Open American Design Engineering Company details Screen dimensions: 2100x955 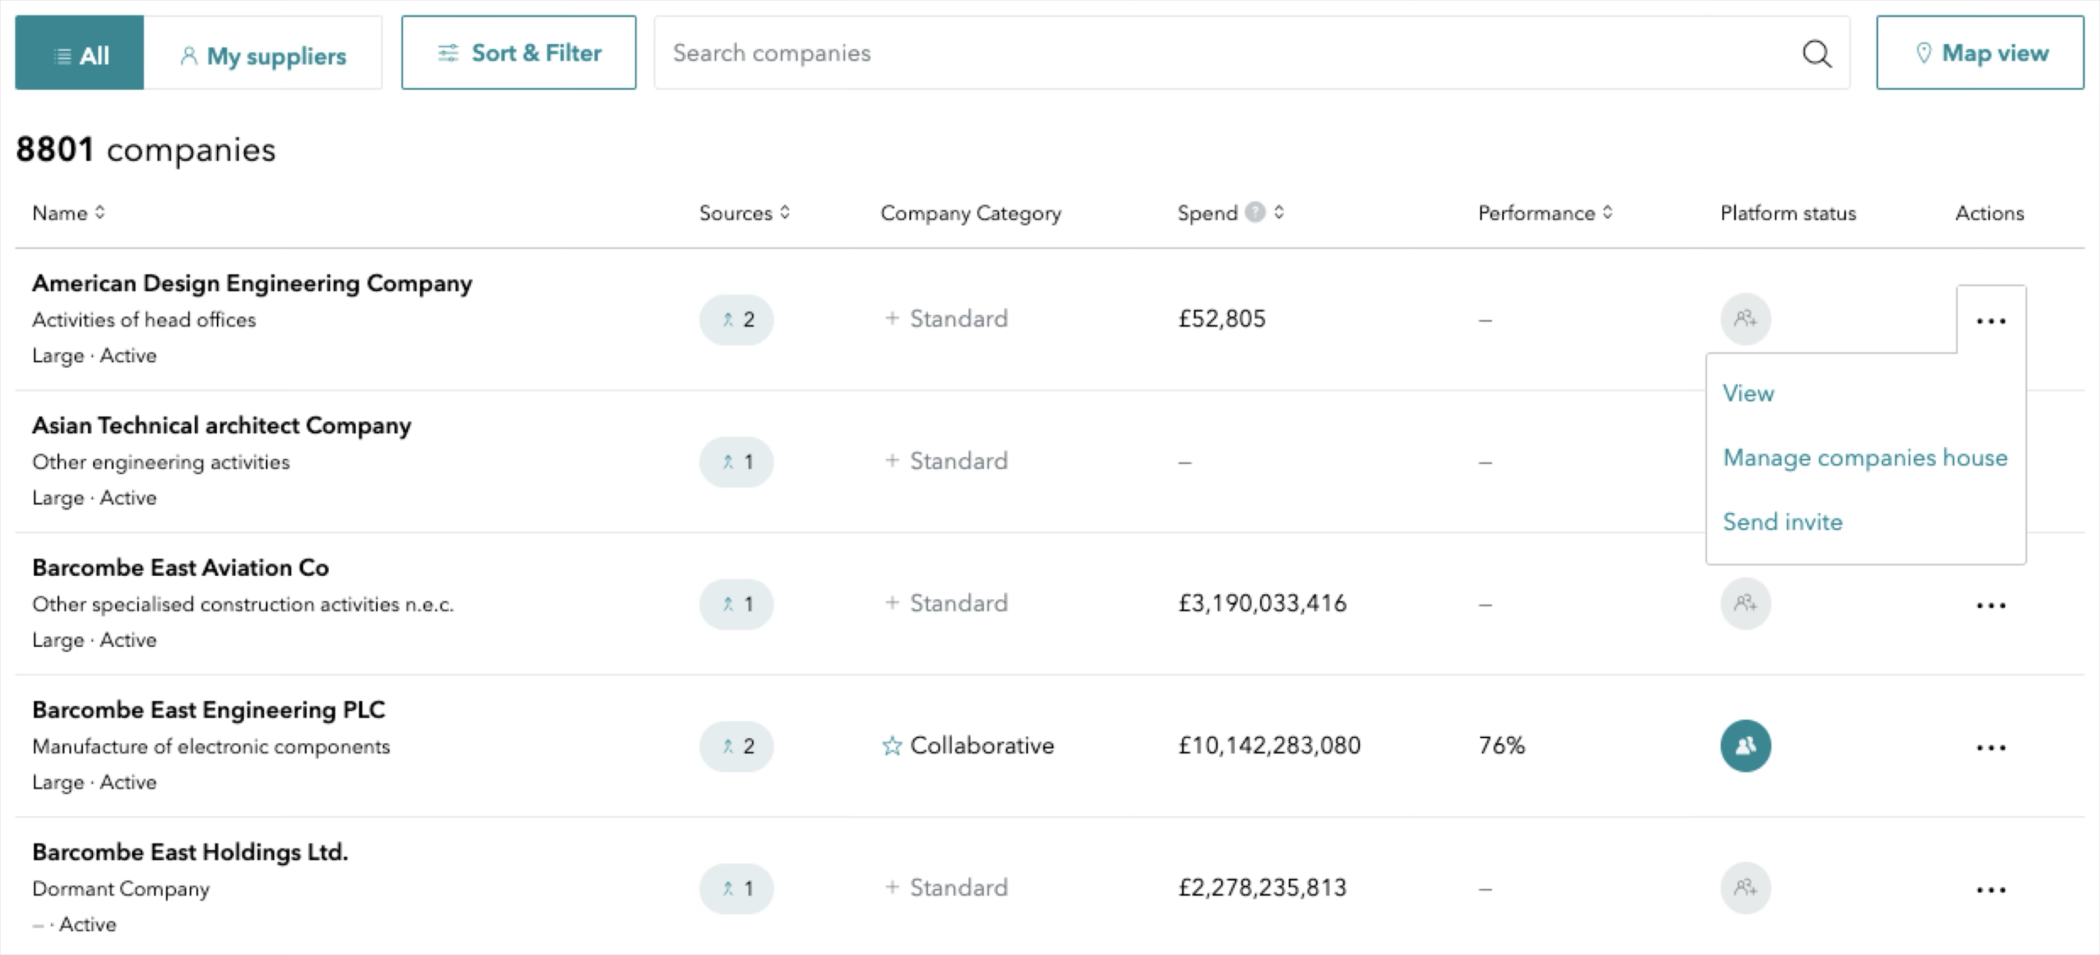(x=252, y=283)
